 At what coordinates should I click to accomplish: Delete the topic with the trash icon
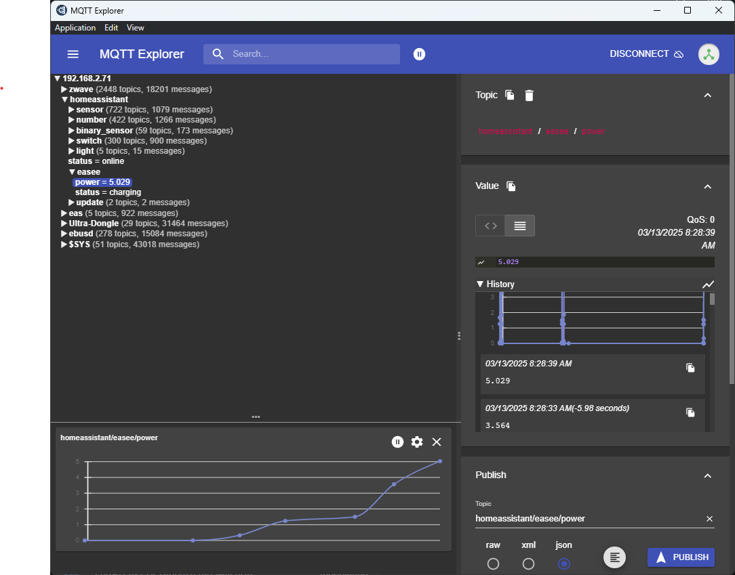[x=529, y=95]
